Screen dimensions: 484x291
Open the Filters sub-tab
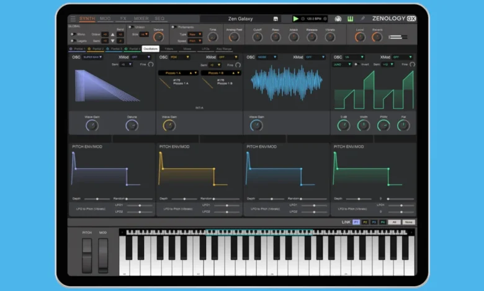[169, 48]
